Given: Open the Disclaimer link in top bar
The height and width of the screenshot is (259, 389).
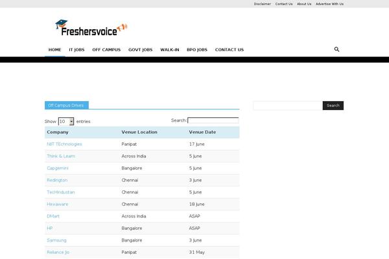Looking at the screenshot, I should click(262, 4).
